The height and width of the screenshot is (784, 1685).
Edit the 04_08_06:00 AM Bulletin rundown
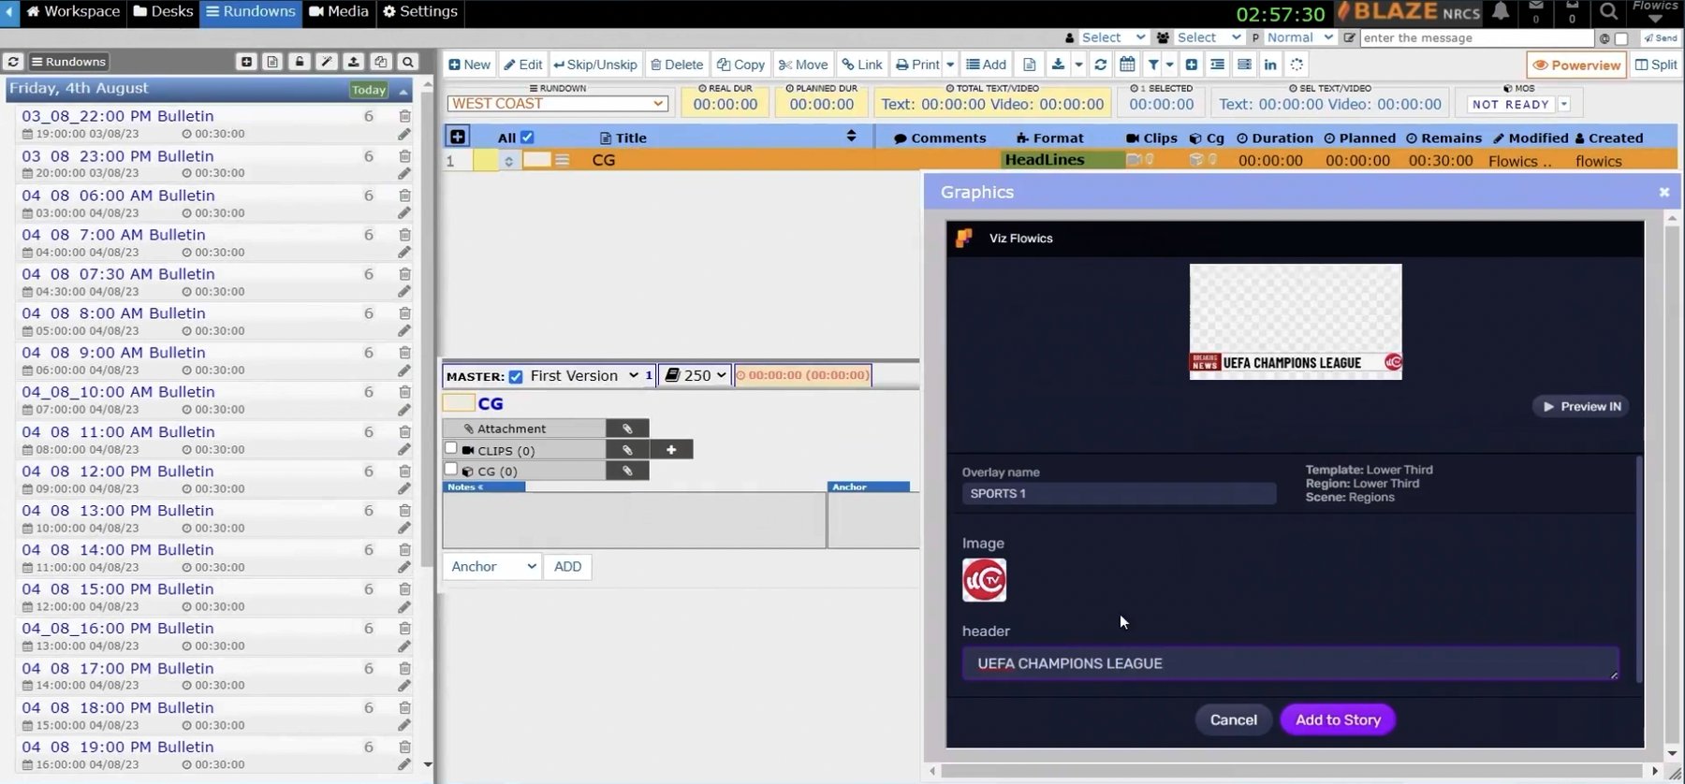[404, 213]
